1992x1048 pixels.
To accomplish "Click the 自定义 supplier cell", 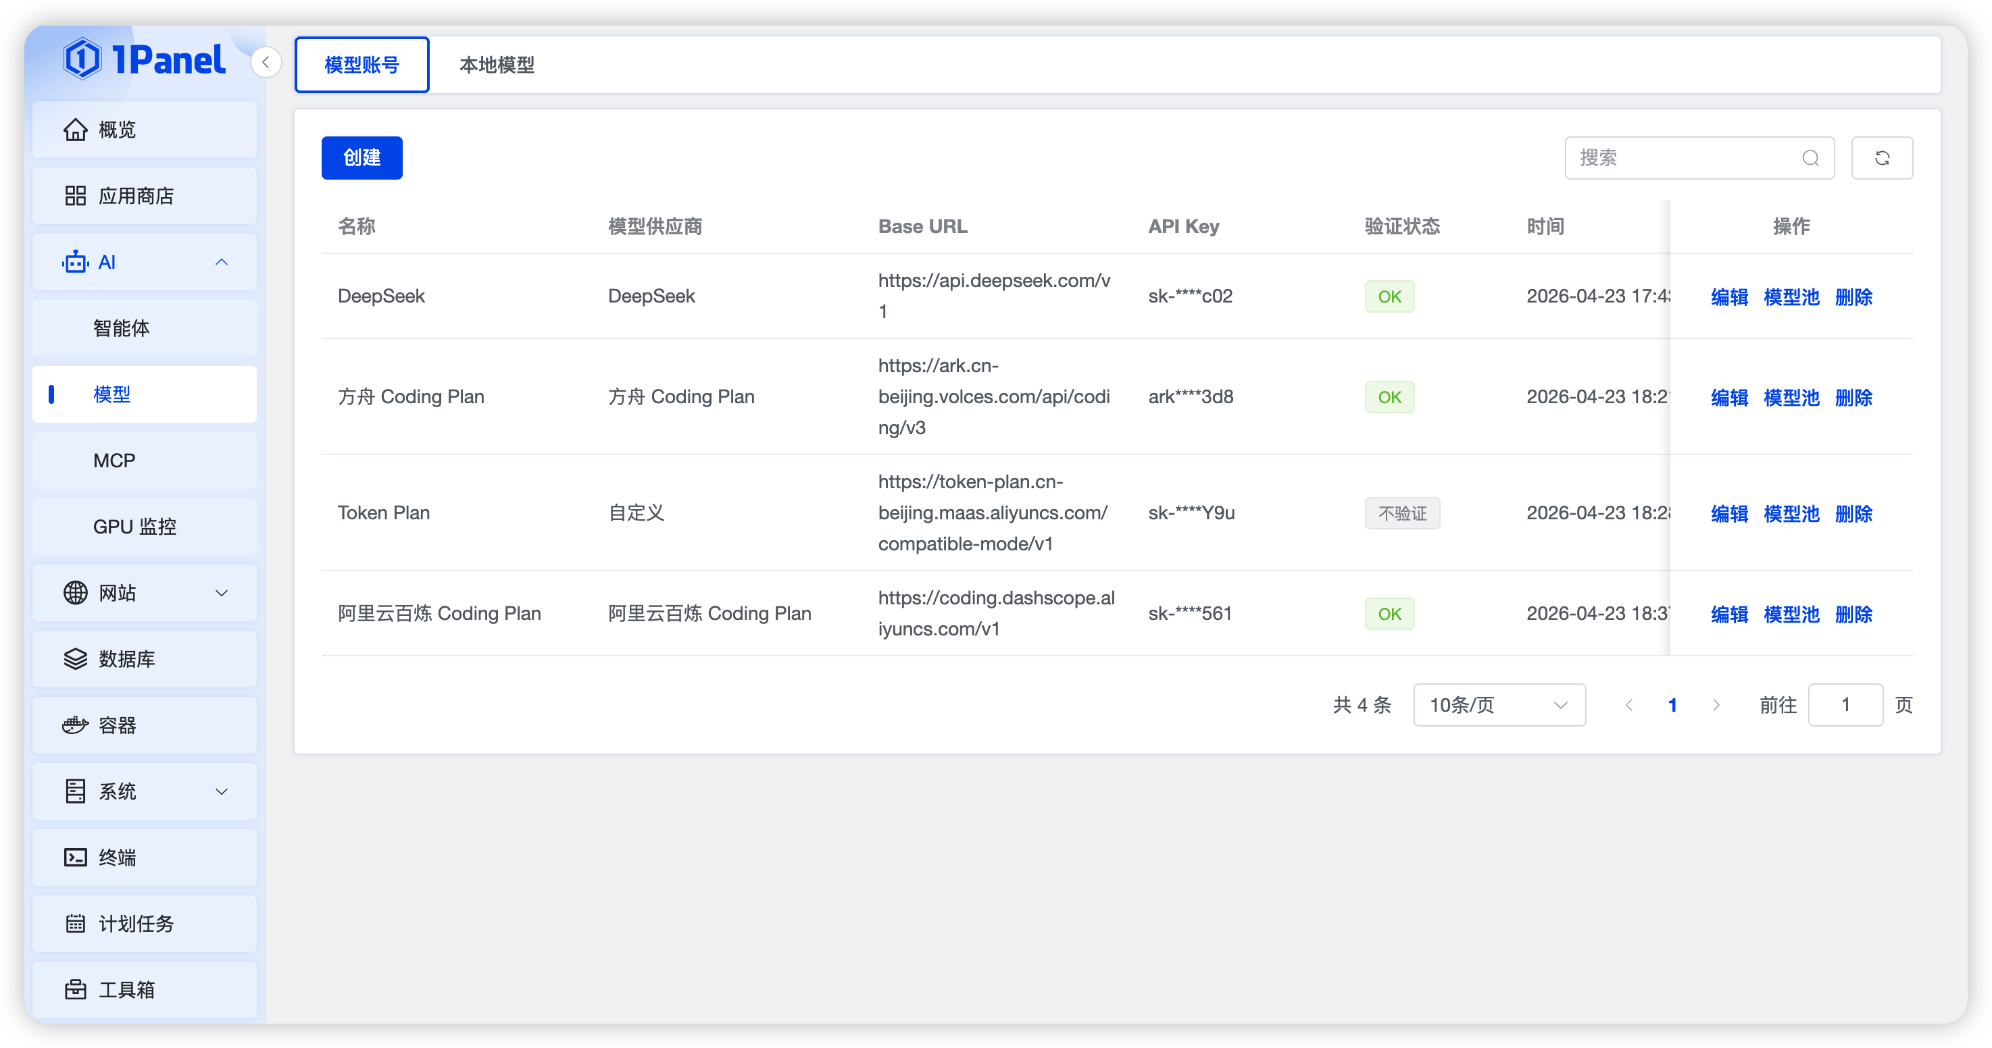I will (x=636, y=513).
